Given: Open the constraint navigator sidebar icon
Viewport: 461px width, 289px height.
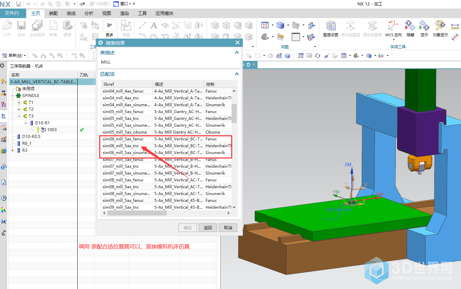Looking at the screenshot, I should click(x=4, y=93).
